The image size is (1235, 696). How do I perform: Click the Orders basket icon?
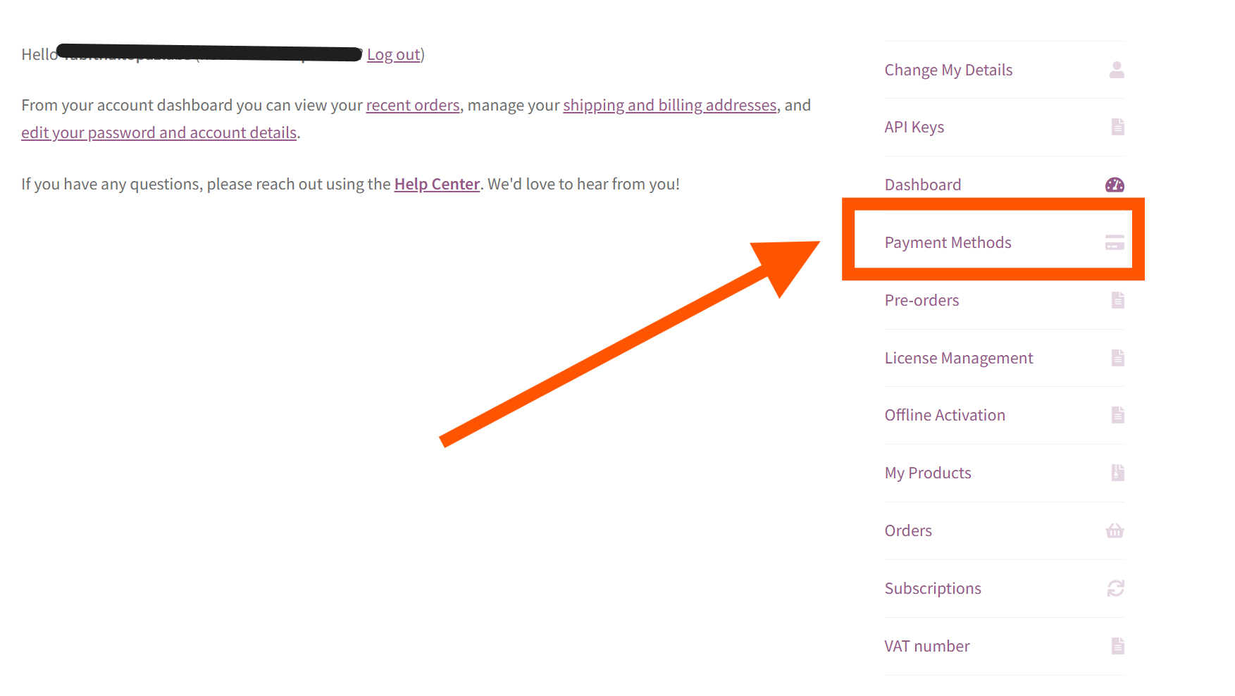(1115, 530)
